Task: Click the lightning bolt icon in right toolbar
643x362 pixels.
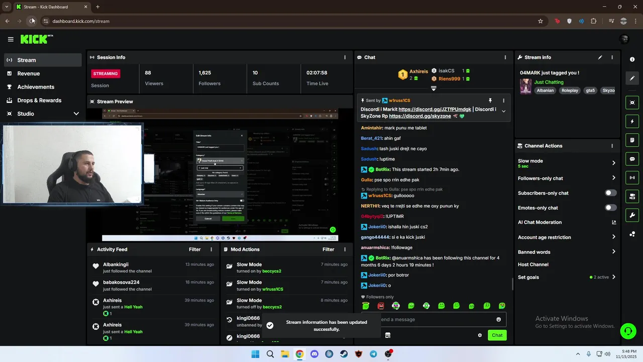Action: tap(632, 121)
